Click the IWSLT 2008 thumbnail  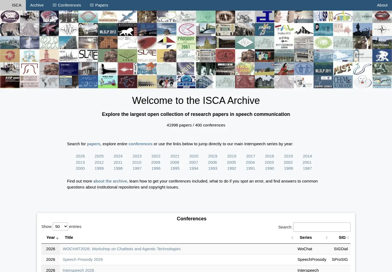tap(245, 69)
